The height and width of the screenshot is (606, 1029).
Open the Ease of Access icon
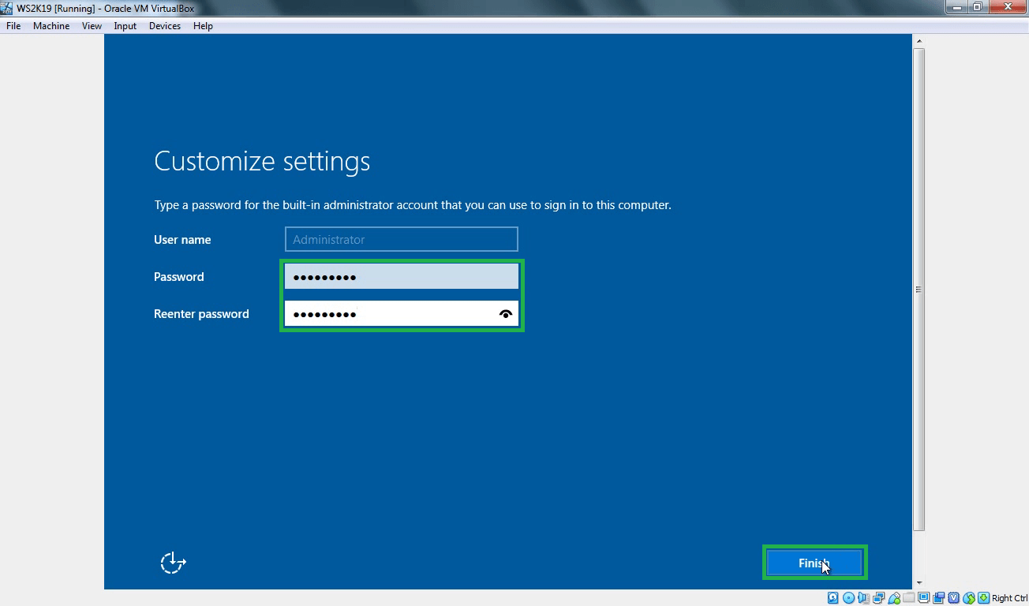173,563
